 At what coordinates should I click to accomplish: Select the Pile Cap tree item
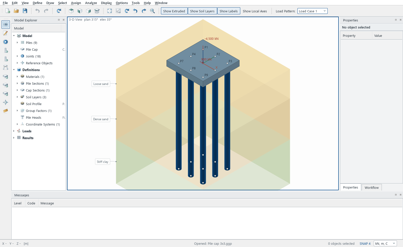pyautogui.click(x=32, y=49)
